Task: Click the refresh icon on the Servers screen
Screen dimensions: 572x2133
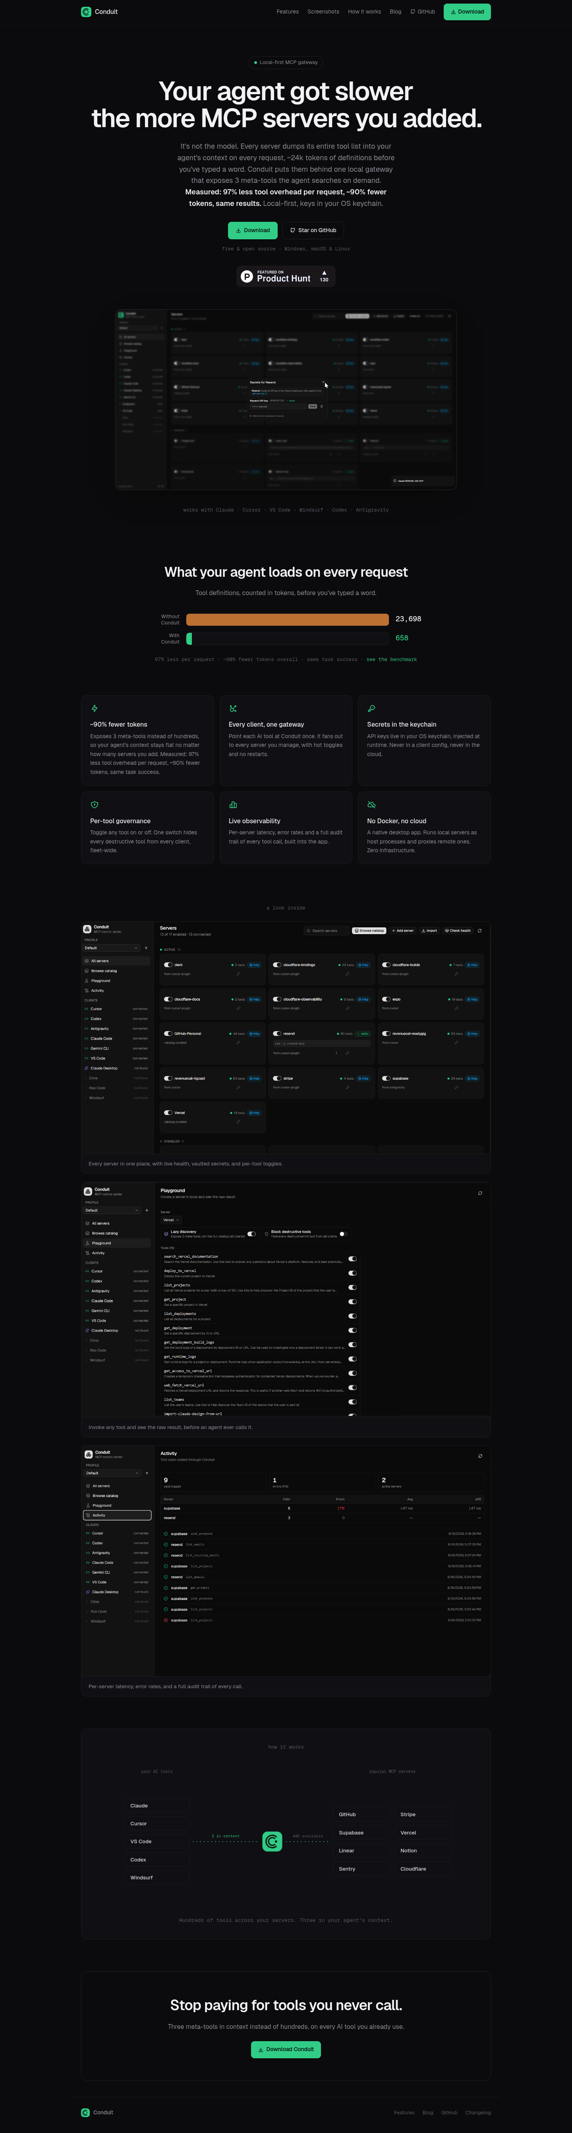Action: (x=479, y=931)
